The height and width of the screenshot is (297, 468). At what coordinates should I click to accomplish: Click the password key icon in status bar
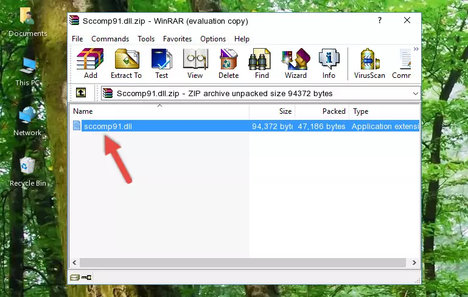[x=86, y=278]
